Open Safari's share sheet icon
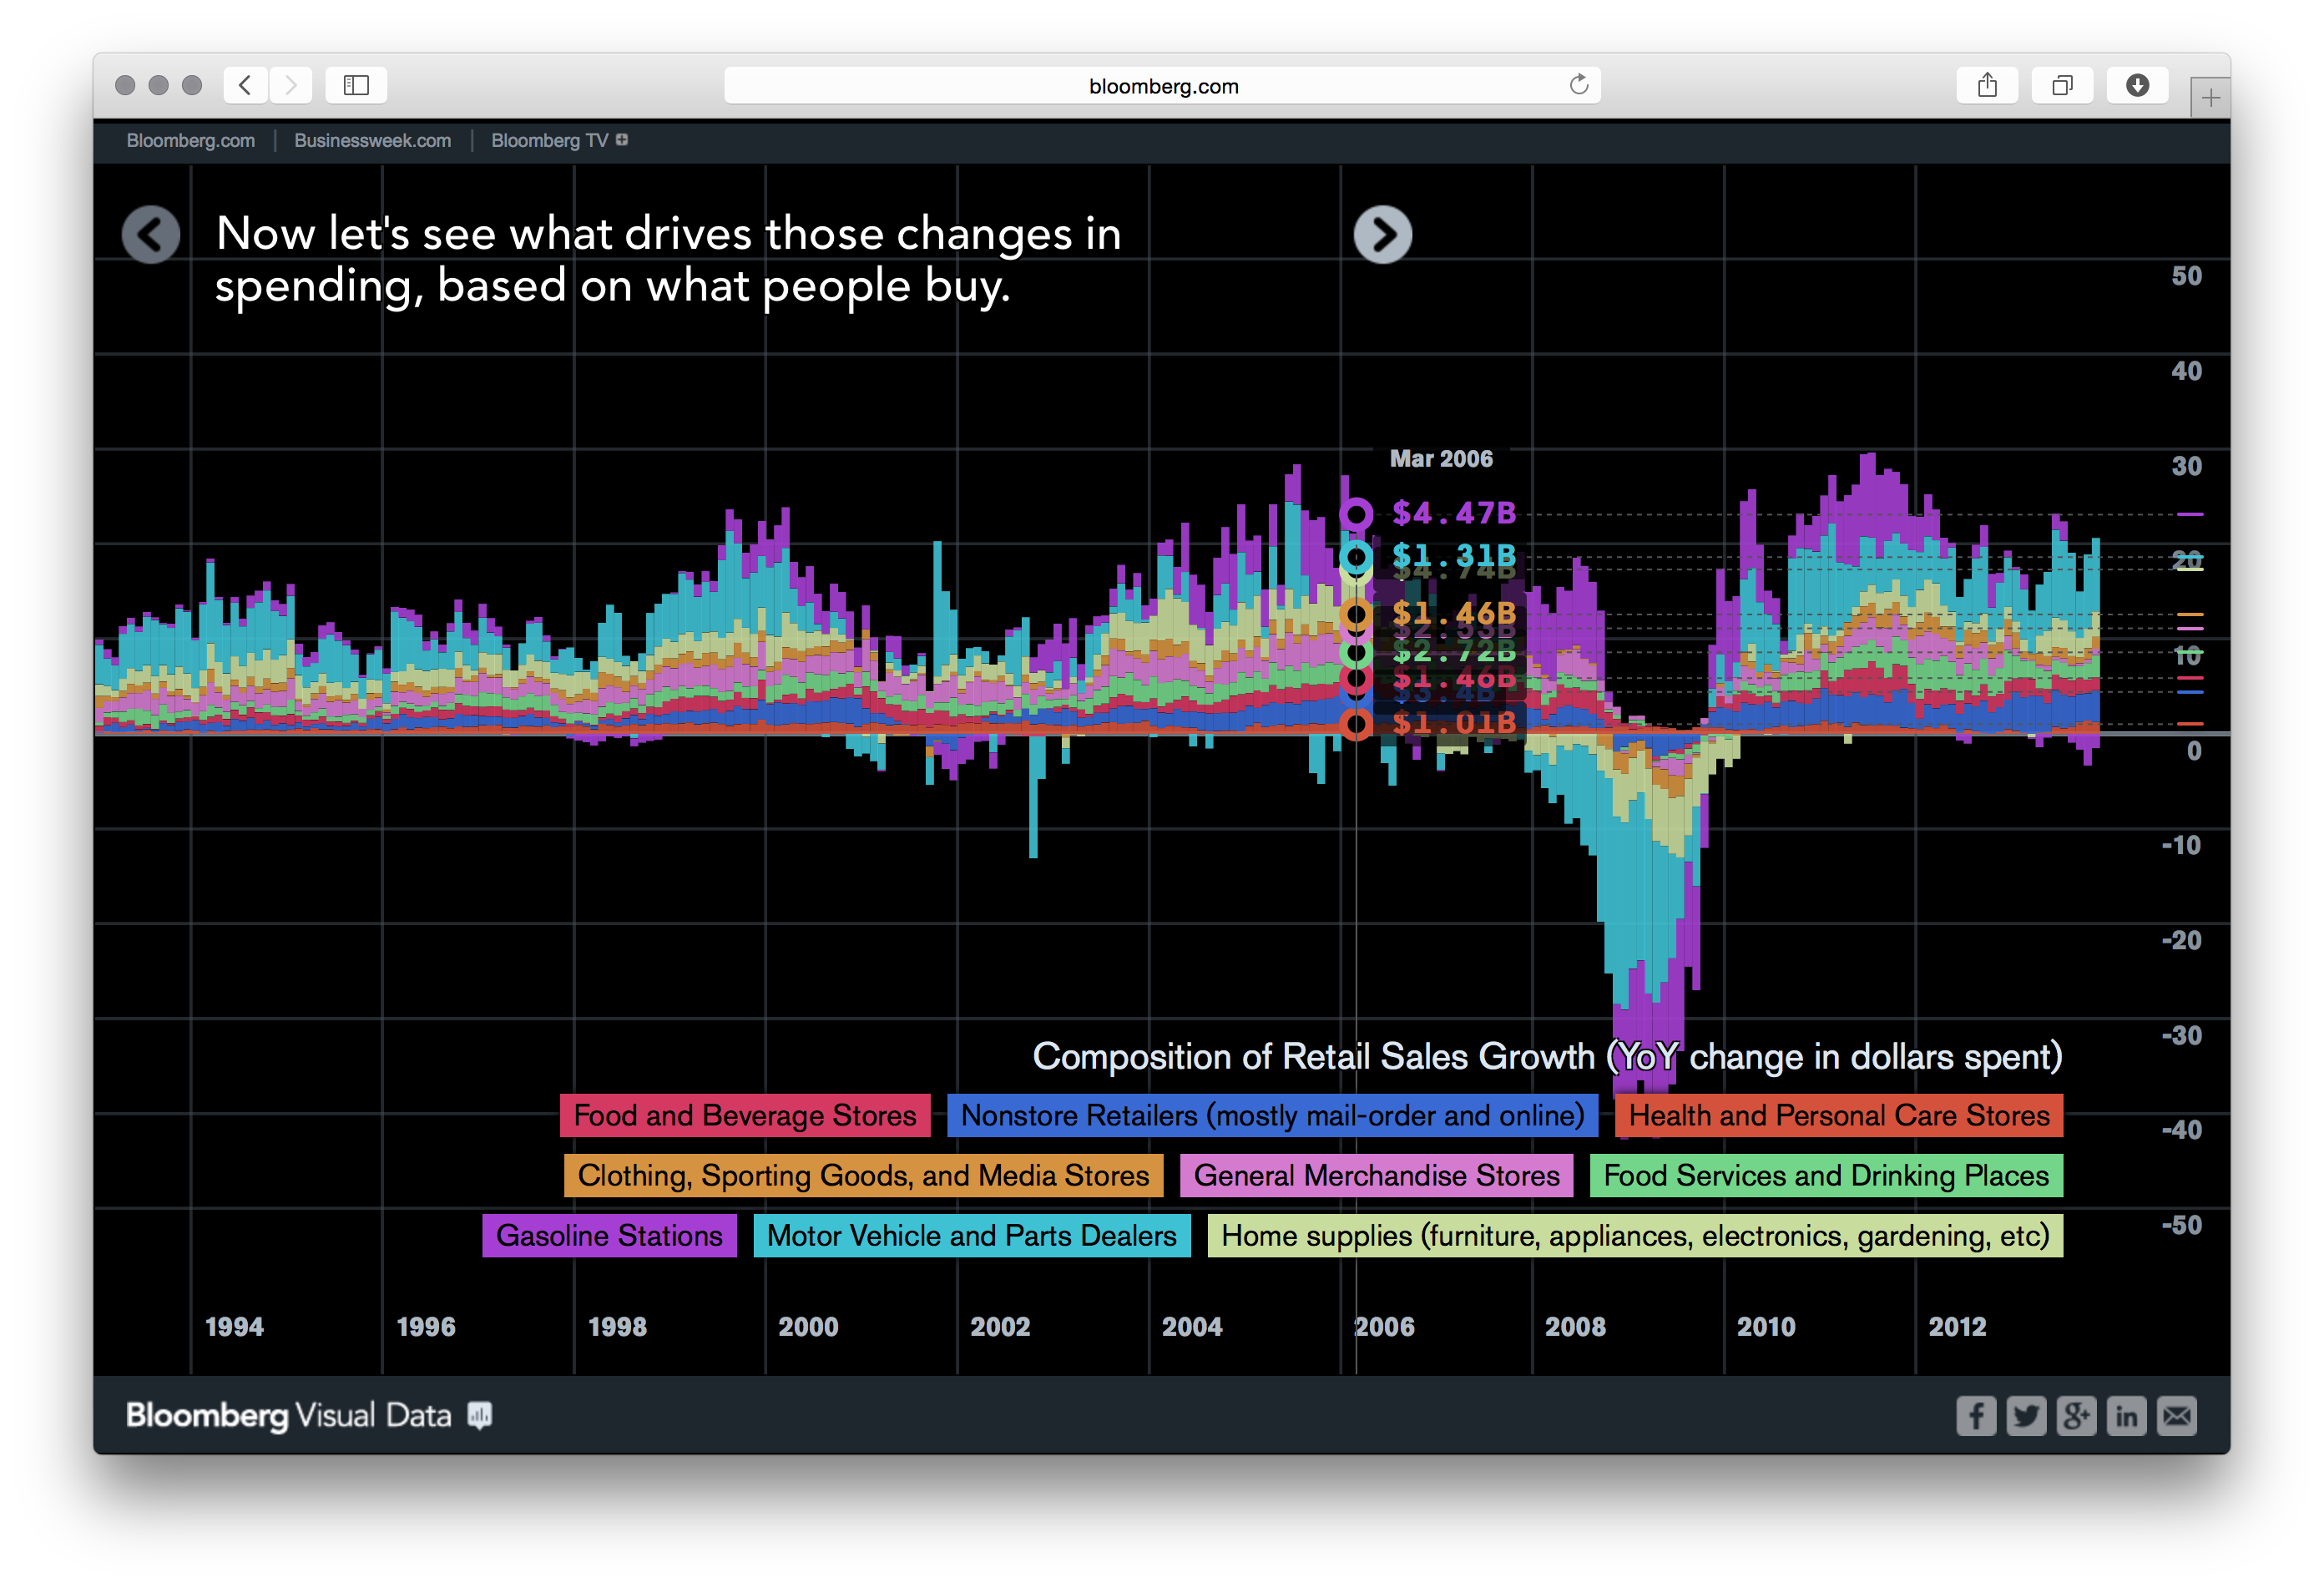The width and height of the screenshot is (2324, 1588). coord(1987,85)
